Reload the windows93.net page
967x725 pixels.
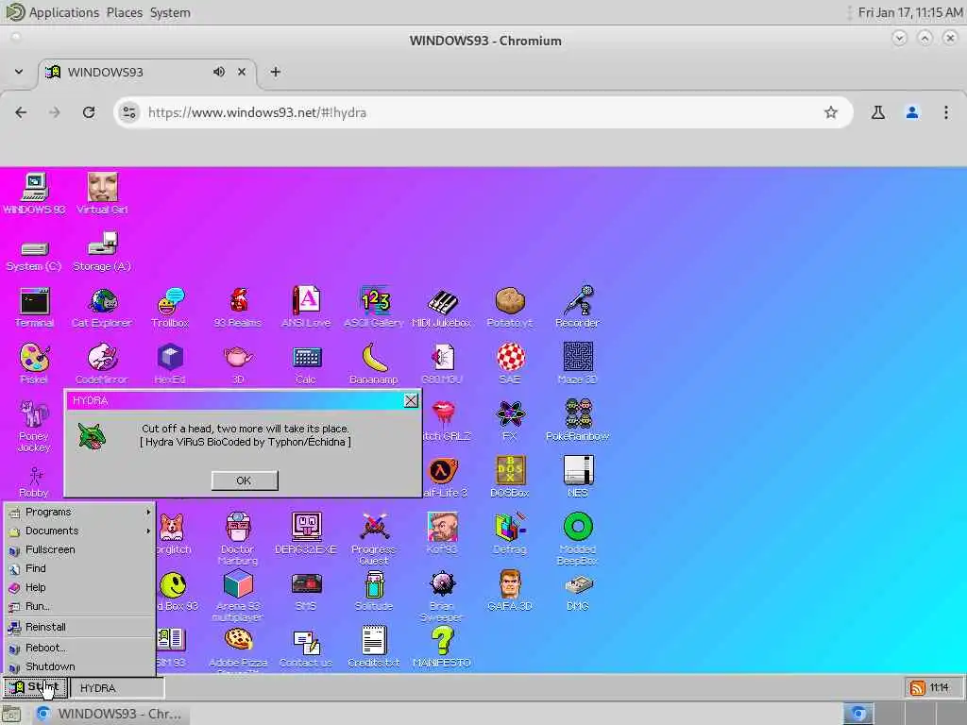tap(89, 112)
